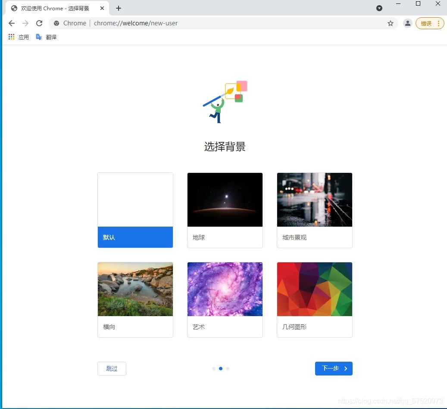Choose the 艺术 art galaxy background
Viewport: 447px width, 409px height.
coord(225,300)
